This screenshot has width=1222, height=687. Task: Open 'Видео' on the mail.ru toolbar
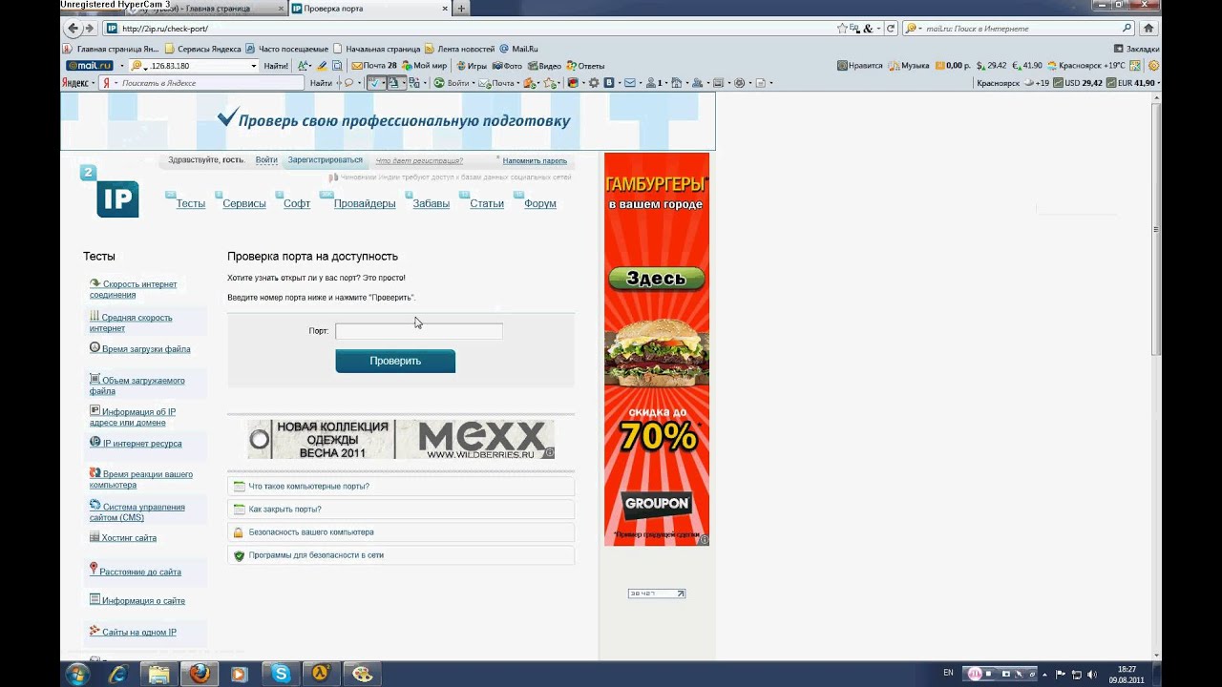click(x=544, y=66)
